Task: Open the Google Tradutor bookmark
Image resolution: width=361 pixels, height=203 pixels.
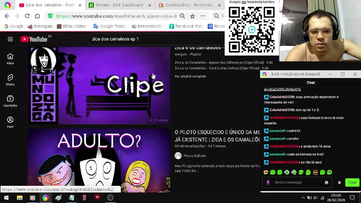Action: tap(110, 26)
